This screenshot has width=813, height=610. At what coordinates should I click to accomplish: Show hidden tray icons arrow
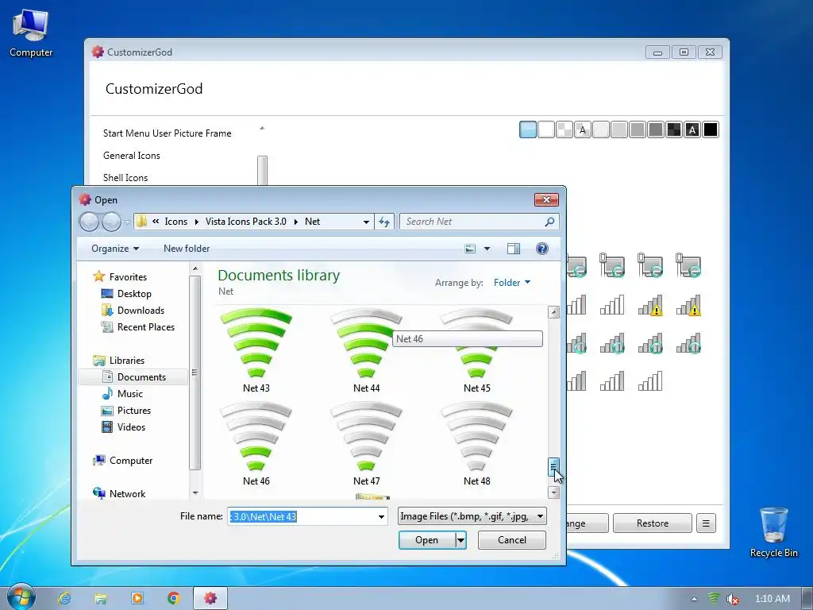694,599
